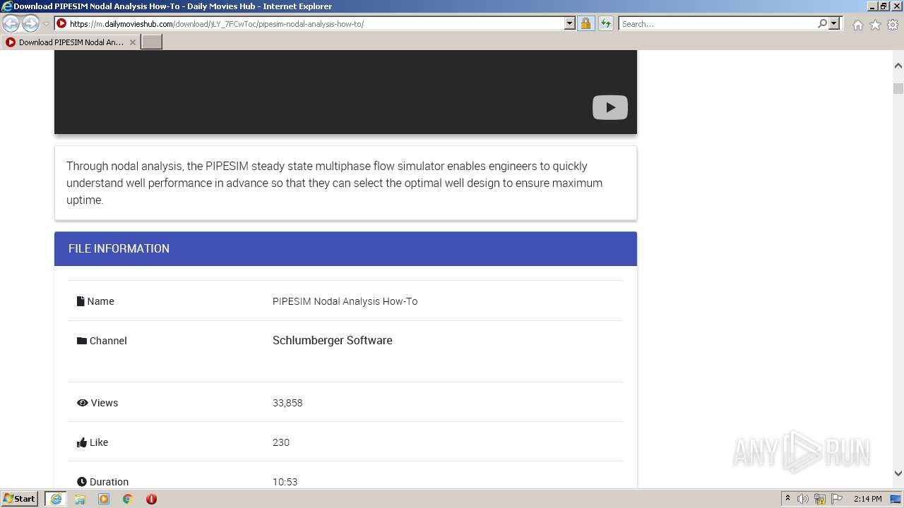Image resolution: width=904 pixels, height=508 pixels.
Task: Open a new blank tab
Action: (152, 42)
